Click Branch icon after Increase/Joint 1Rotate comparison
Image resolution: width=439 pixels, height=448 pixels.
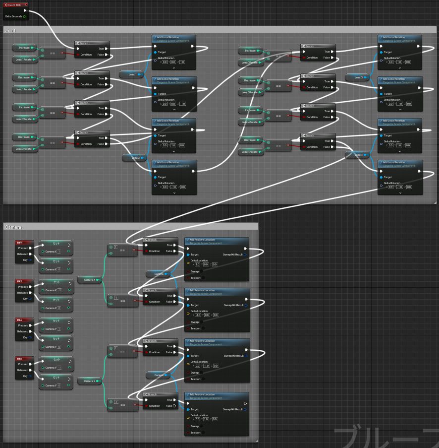[78, 43]
